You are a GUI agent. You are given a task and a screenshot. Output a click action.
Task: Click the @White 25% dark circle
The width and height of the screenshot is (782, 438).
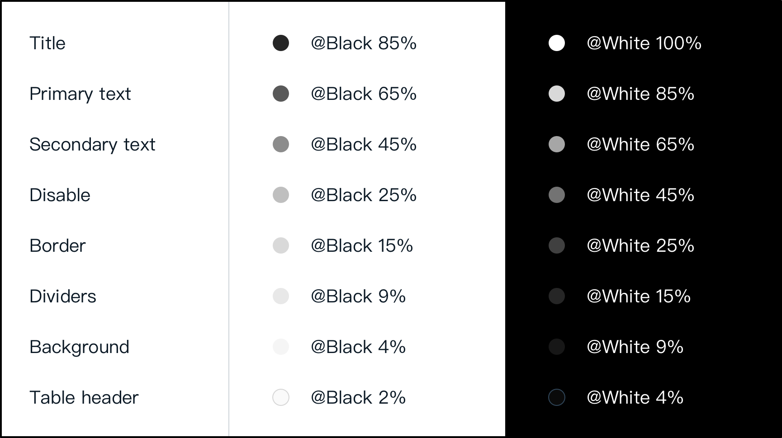click(557, 245)
